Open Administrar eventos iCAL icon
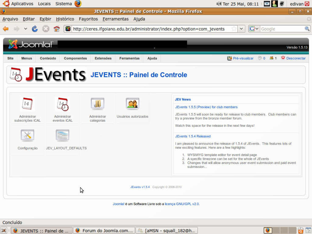This screenshot has height=234, width=312. click(62, 104)
